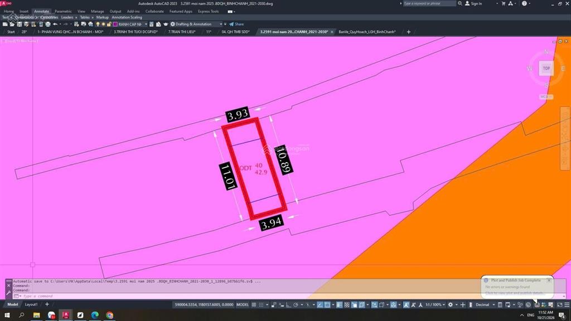Click the ViewCube TOP face
This screenshot has height=321, width=571.
click(546, 69)
